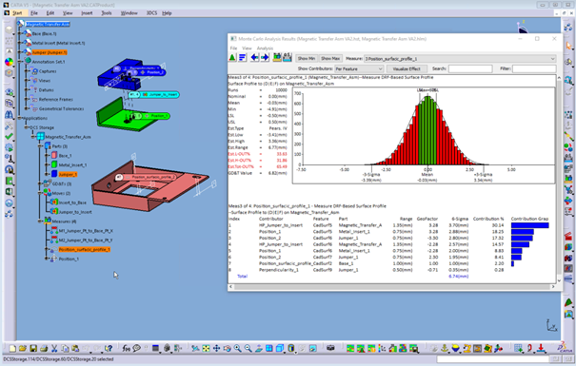Viewport: 576px width, 366px height.
Task: Collapse the Parts (3) node expander
Action: point(40,146)
